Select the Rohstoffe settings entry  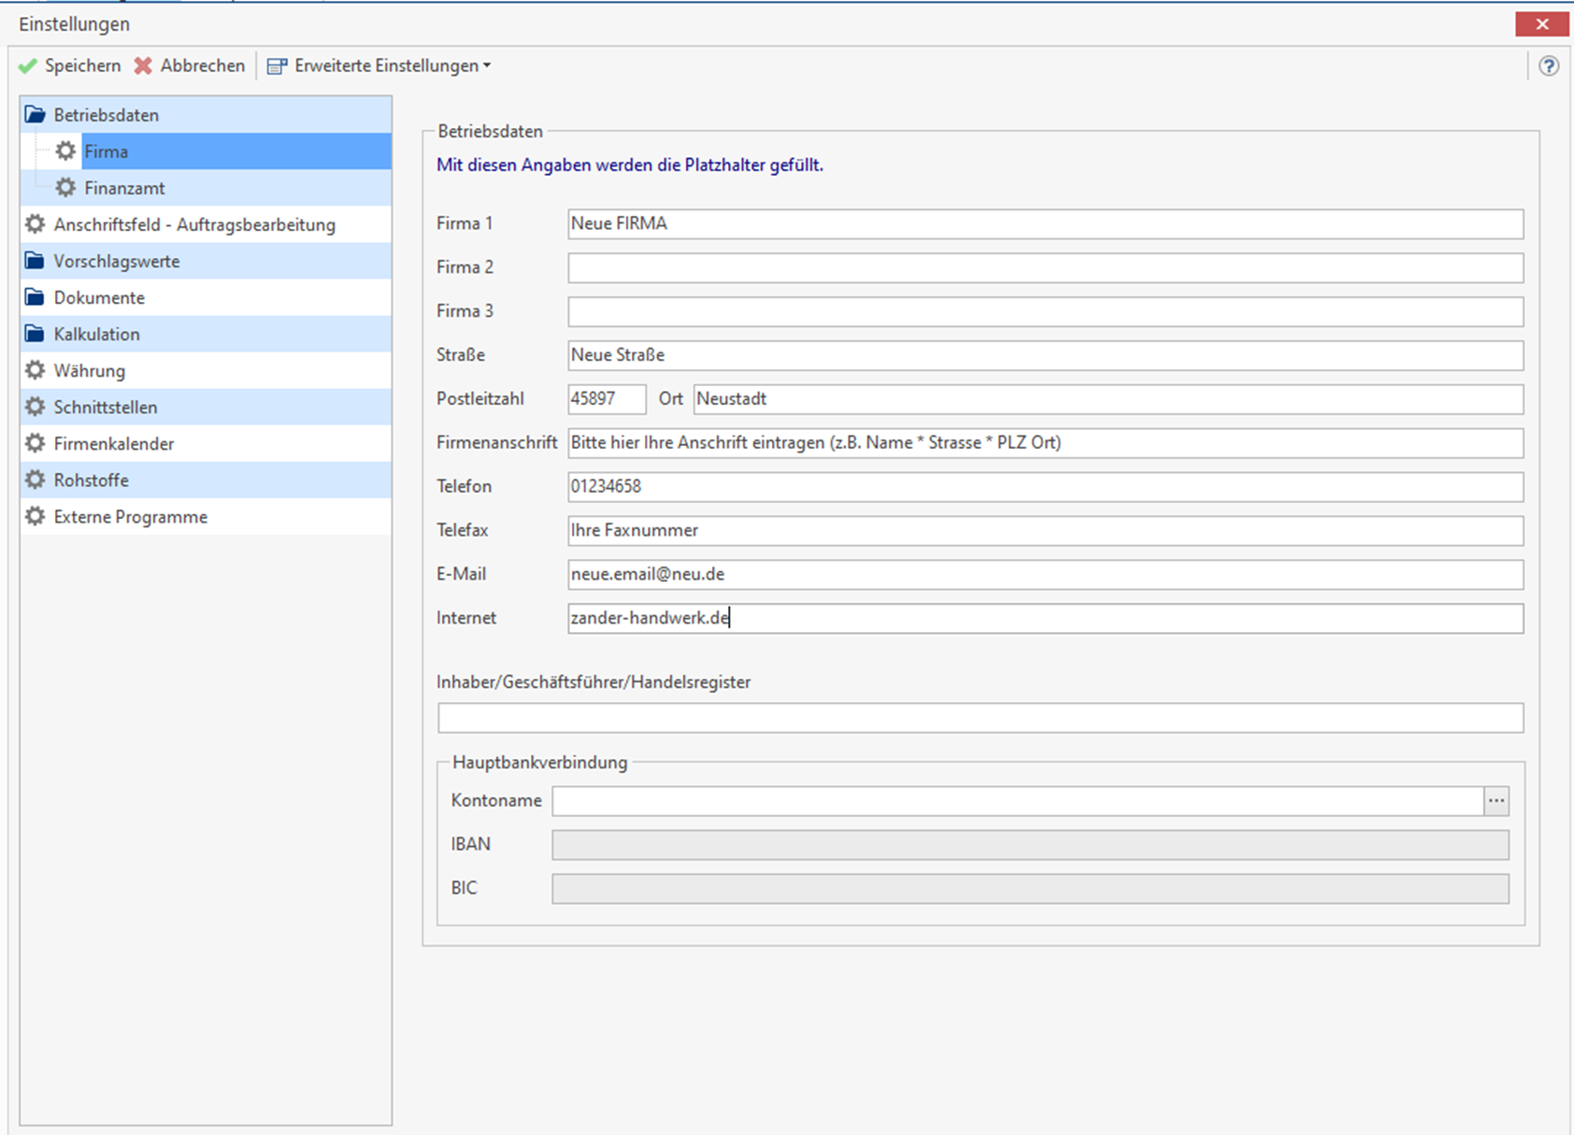[91, 480]
